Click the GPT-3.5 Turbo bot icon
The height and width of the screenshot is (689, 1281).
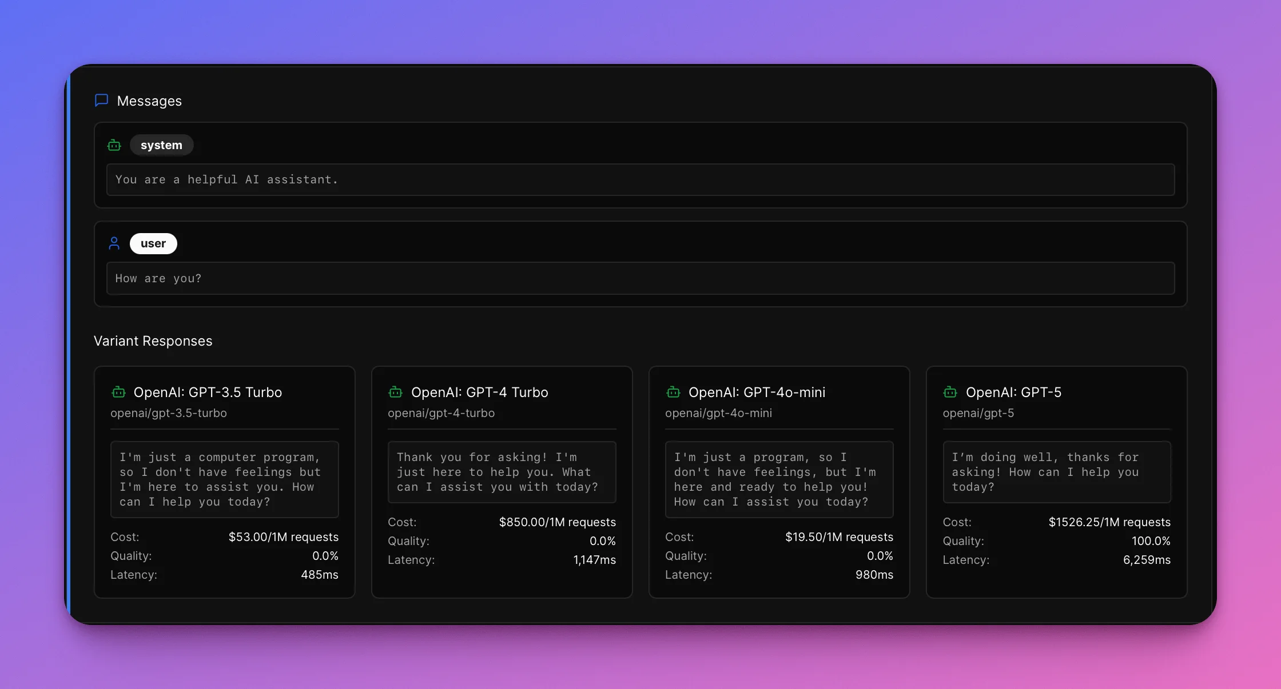click(x=118, y=392)
